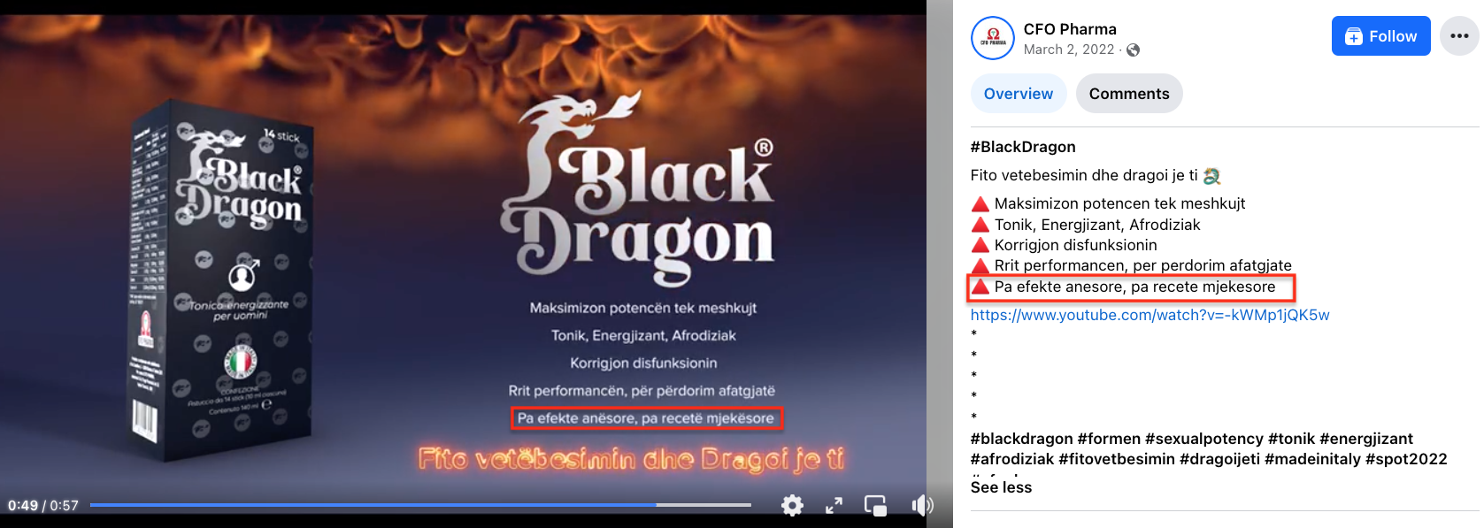Click the #spot2022 hashtag
This screenshot has height=528, width=1484.
pyautogui.click(x=1406, y=459)
